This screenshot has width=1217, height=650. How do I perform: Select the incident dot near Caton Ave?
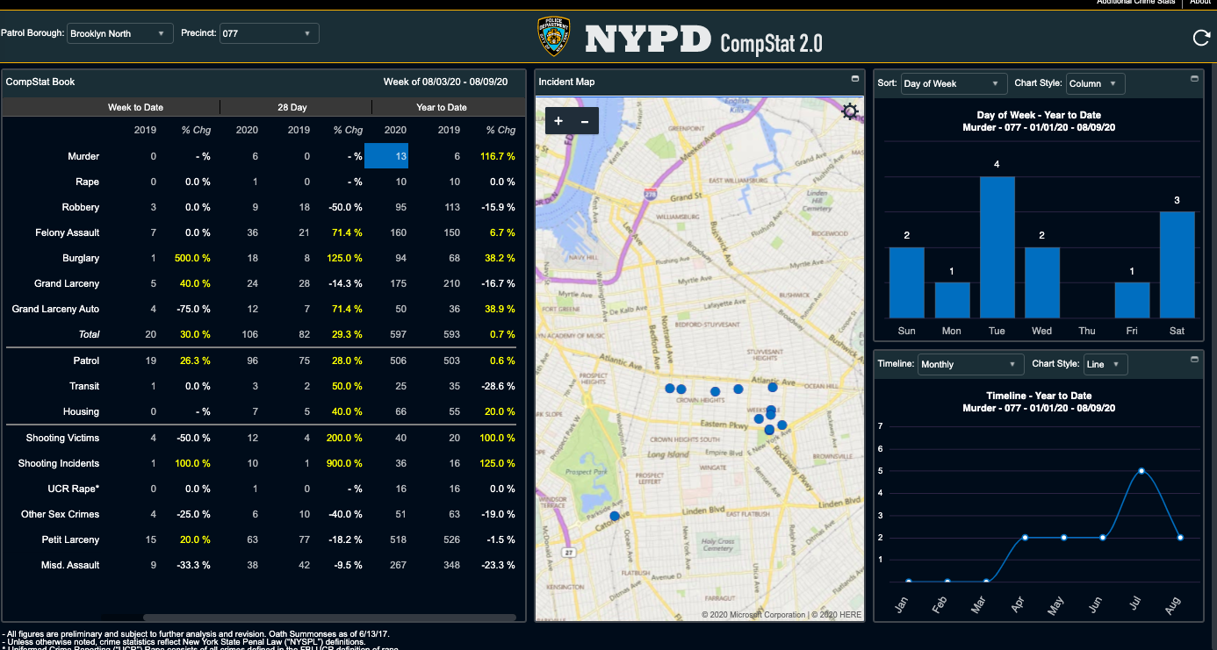pos(616,516)
